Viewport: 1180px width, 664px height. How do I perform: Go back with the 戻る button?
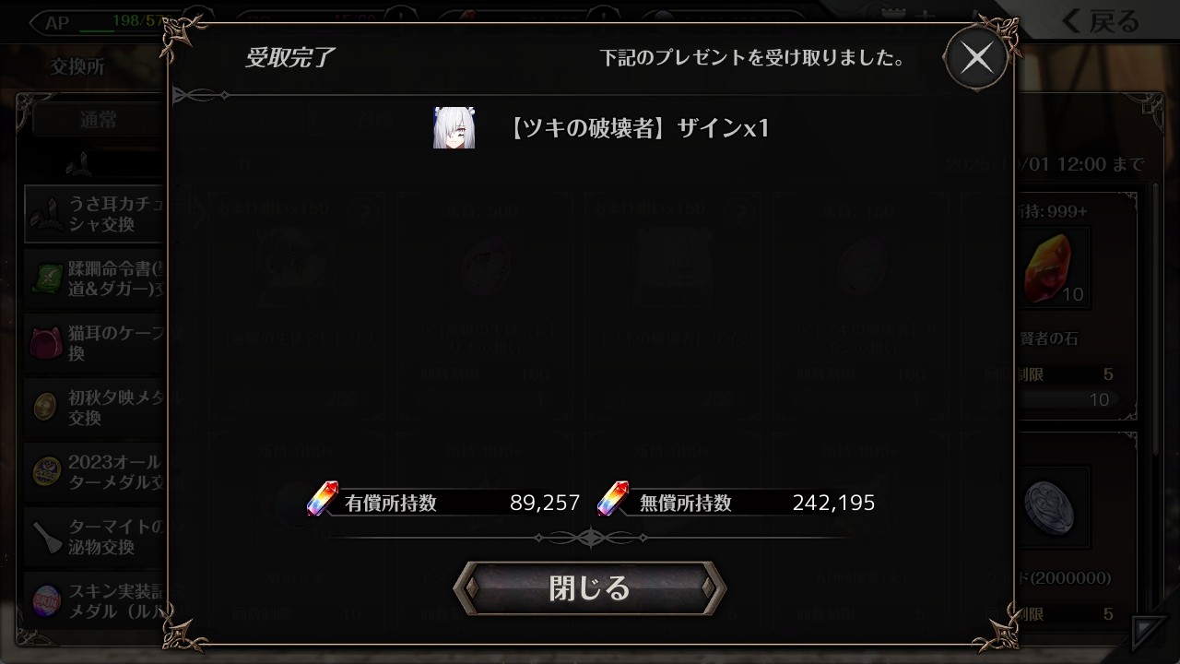pos(1102,21)
